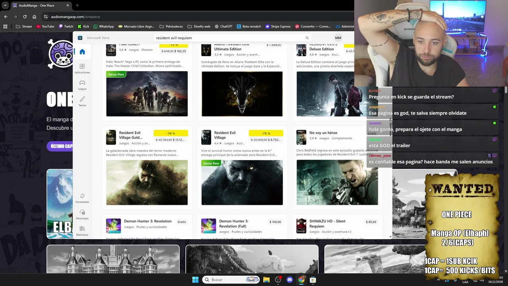Open the Stream bookmarks folder

(24, 27)
